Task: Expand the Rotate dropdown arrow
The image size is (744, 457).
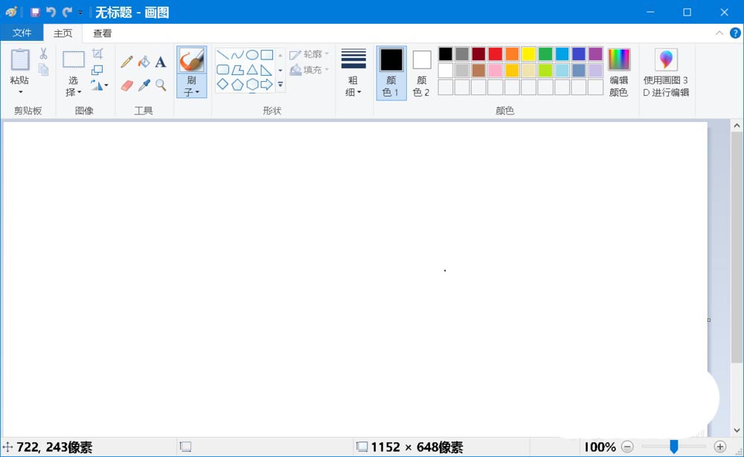Action: tap(106, 85)
